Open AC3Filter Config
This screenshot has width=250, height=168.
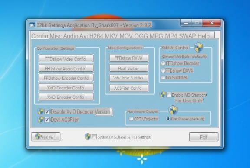128,88
